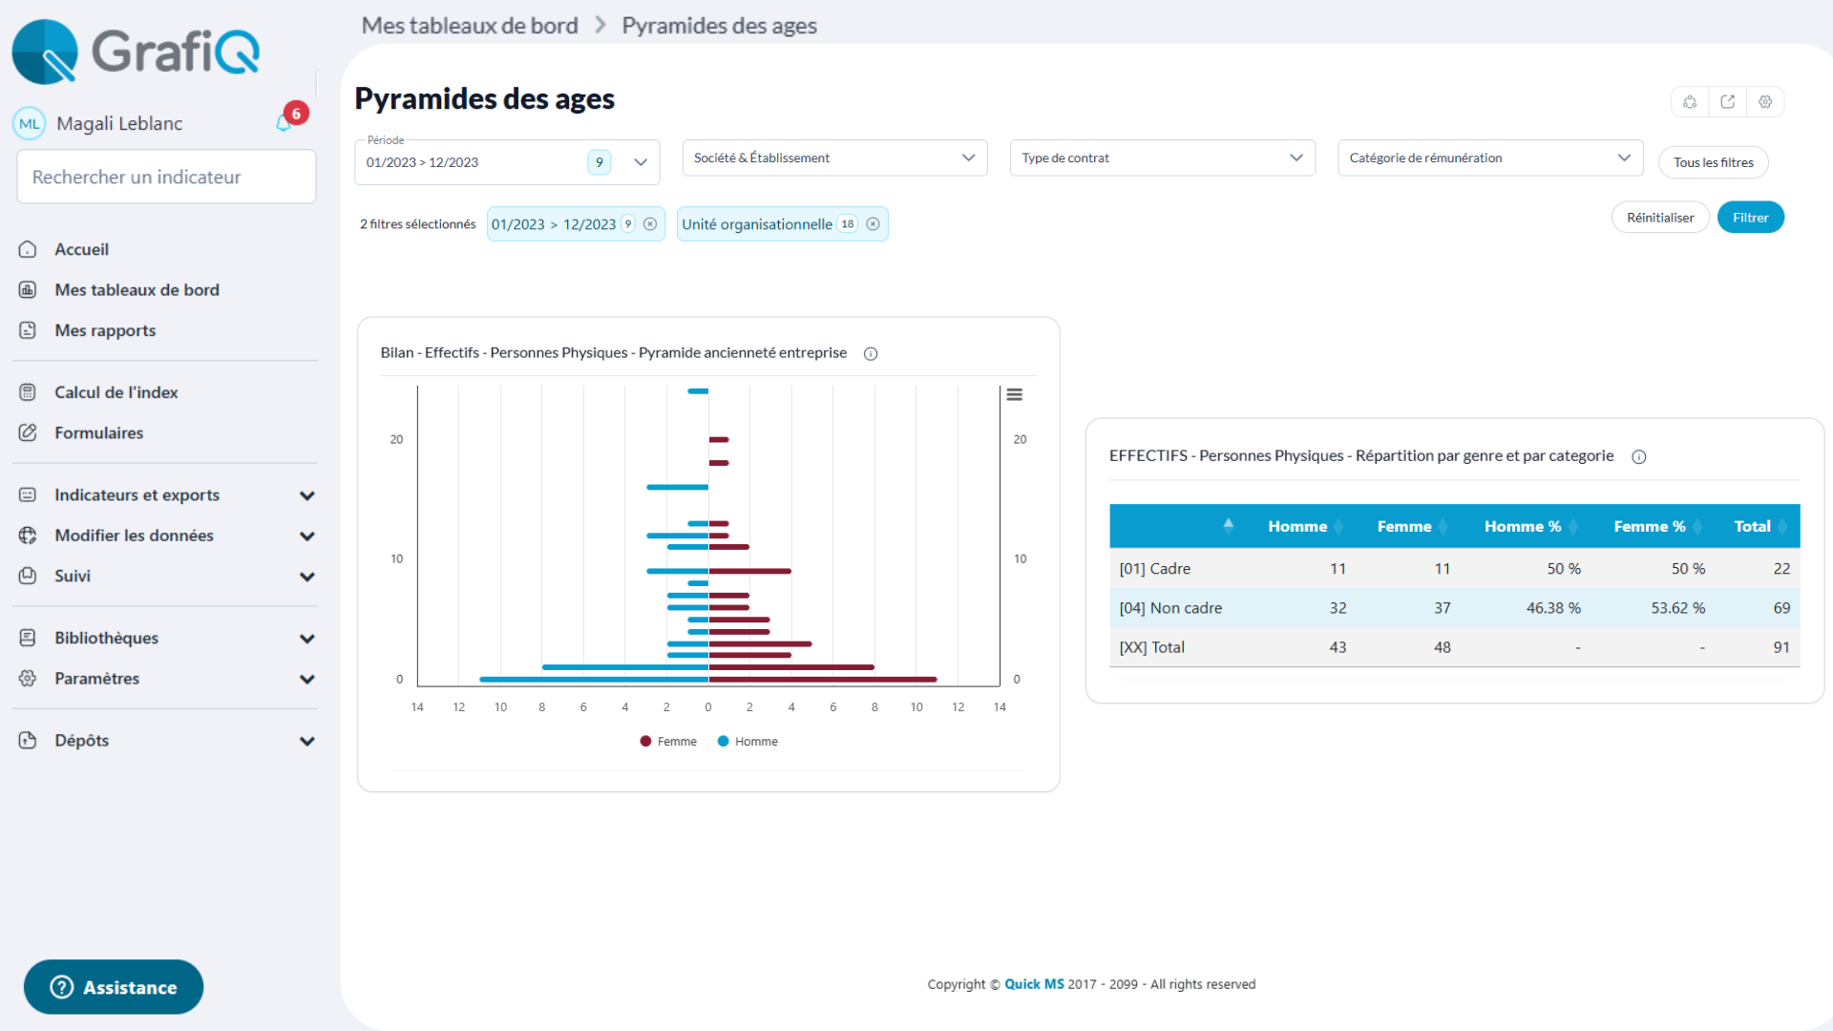This screenshot has height=1031, width=1833.
Task: Click the export dashboard icon
Action: pos(1727,102)
